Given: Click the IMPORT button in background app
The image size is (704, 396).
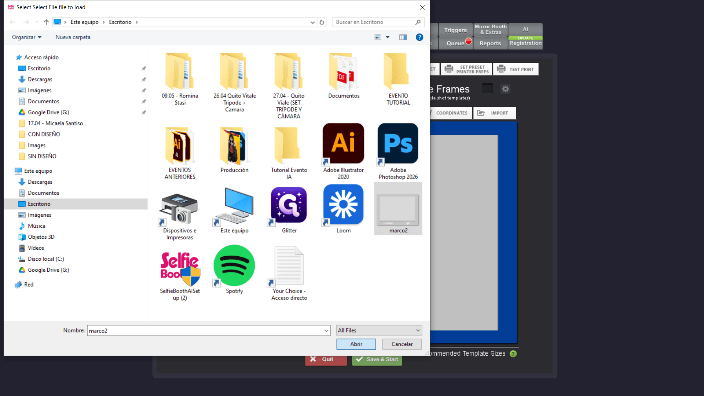Looking at the screenshot, I should click(x=494, y=113).
